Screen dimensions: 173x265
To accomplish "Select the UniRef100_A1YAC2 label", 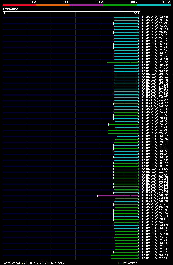I will pos(155,237).
